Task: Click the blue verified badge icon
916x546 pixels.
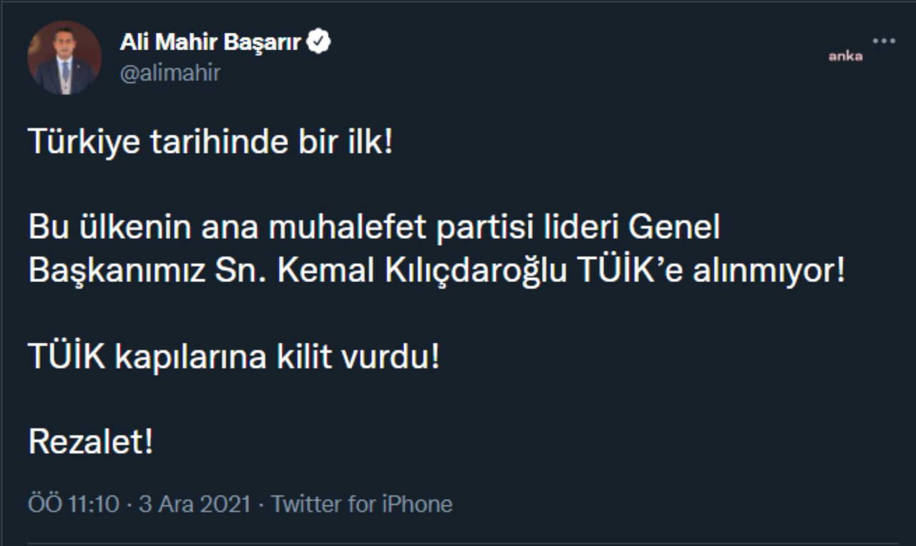Action: pyautogui.click(x=318, y=42)
